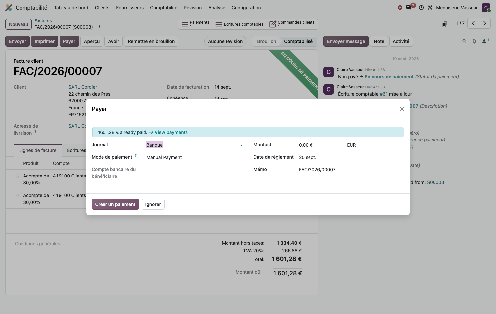Select the Brouillon status stage

point(267,41)
